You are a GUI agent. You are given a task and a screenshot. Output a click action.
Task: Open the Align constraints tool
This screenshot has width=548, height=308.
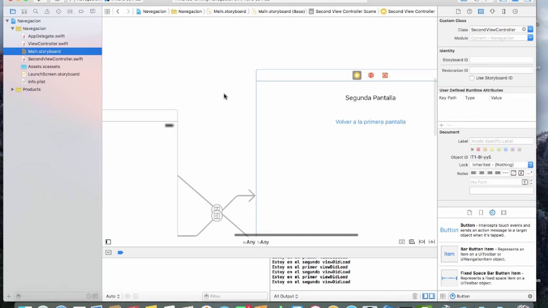(412, 242)
